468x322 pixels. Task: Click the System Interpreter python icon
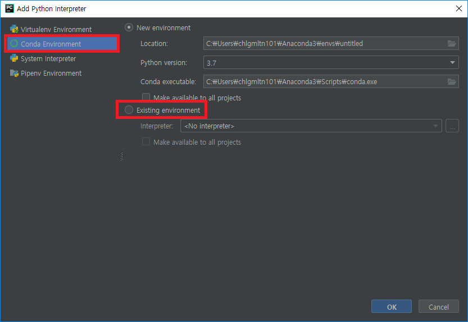(x=14, y=58)
